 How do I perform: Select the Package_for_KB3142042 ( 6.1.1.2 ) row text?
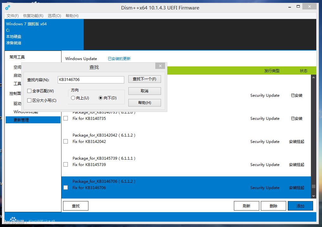point(104,135)
